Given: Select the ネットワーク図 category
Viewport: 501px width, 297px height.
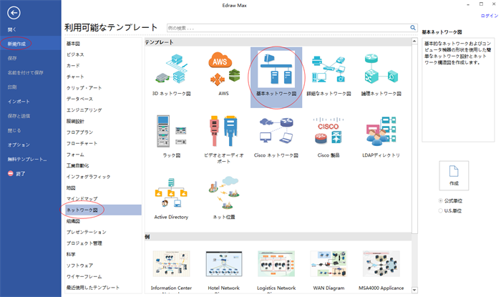Looking at the screenshot, I should (x=103, y=210).
